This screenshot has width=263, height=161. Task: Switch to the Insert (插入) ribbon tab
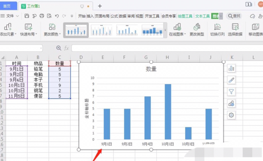90,16
